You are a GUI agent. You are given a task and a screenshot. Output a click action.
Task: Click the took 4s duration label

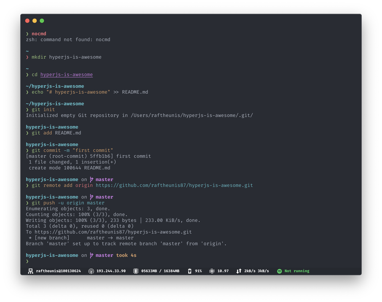pyautogui.click(x=127, y=255)
